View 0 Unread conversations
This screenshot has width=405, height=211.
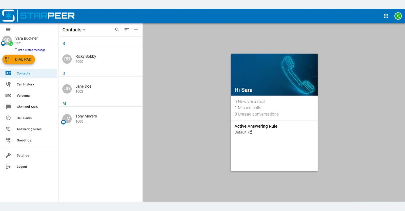pyautogui.click(x=256, y=114)
